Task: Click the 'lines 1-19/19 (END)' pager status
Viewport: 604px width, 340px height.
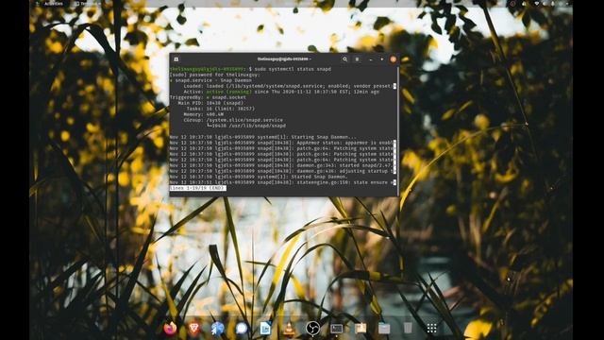Action: (197, 188)
